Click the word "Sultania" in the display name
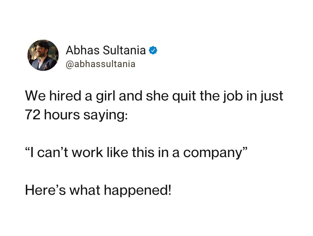Image resolution: width=313 pixels, height=236 pixels. [124, 50]
